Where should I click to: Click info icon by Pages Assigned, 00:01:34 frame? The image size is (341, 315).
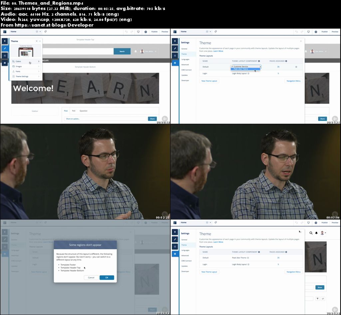pyautogui.click(x=286, y=61)
